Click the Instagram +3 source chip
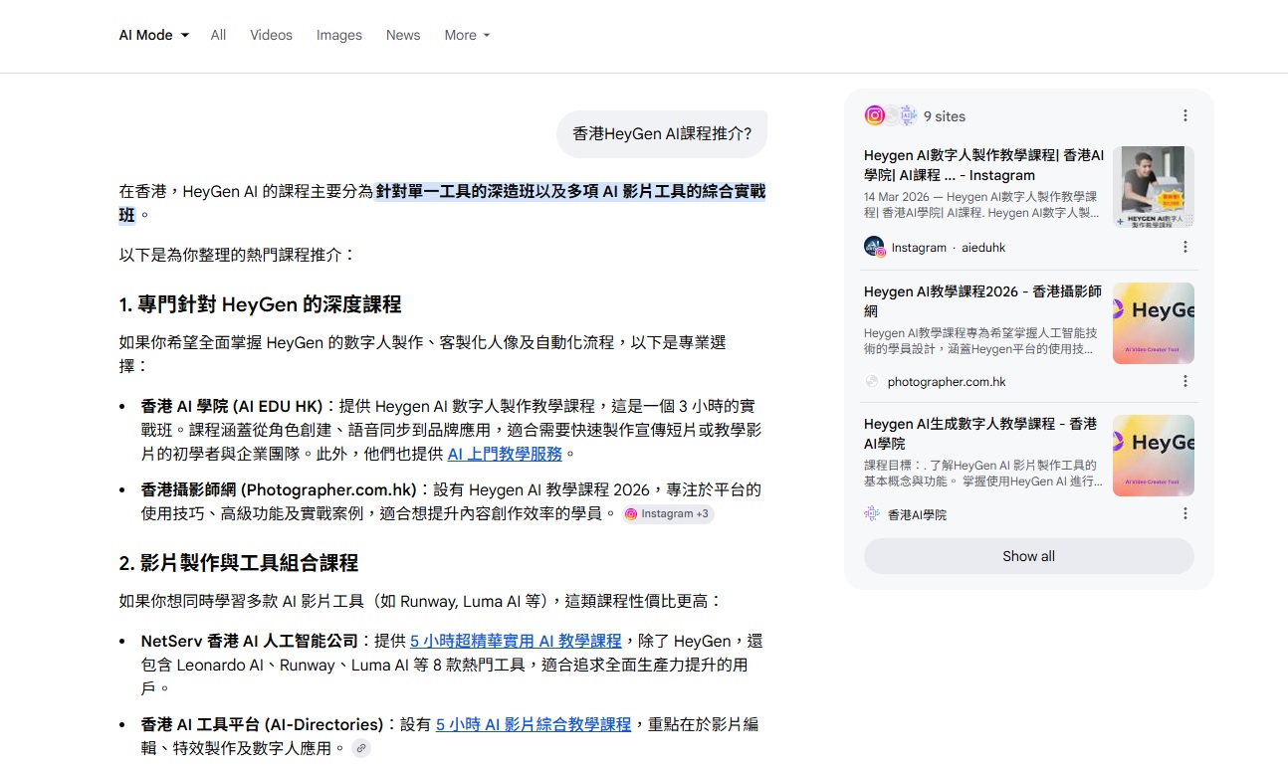This screenshot has height=769, width=1288. pos(668,514)
